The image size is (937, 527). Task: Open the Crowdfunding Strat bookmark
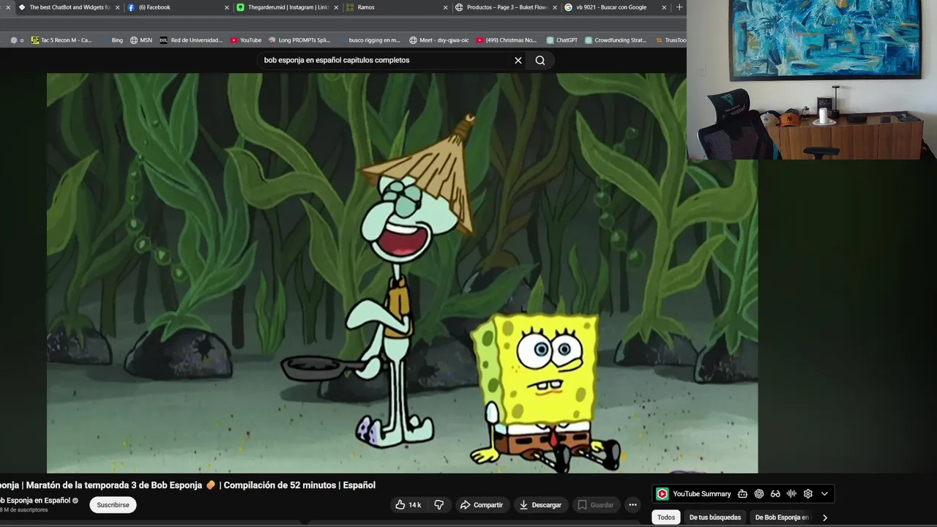[616, 40]
